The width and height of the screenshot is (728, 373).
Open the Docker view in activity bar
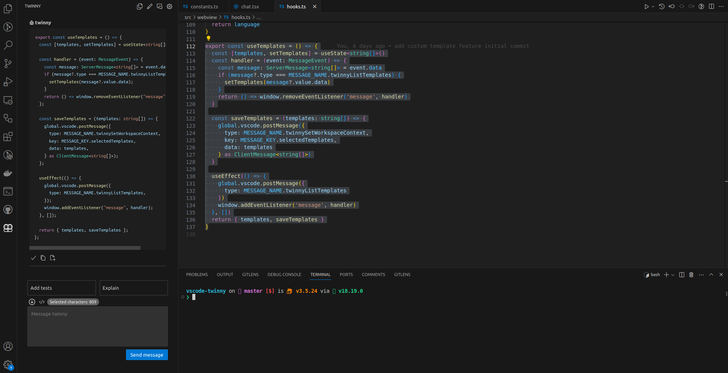pyautogui.click(x=8, y=173)
